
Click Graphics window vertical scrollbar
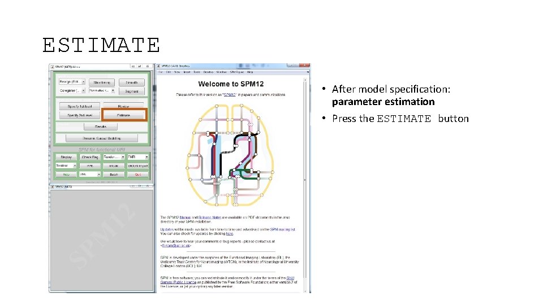pos(305,185)
